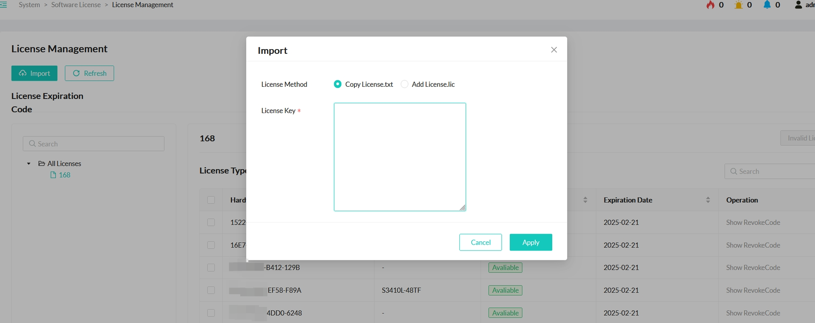Click System in the breadcrumb

(x=29, y=5)
